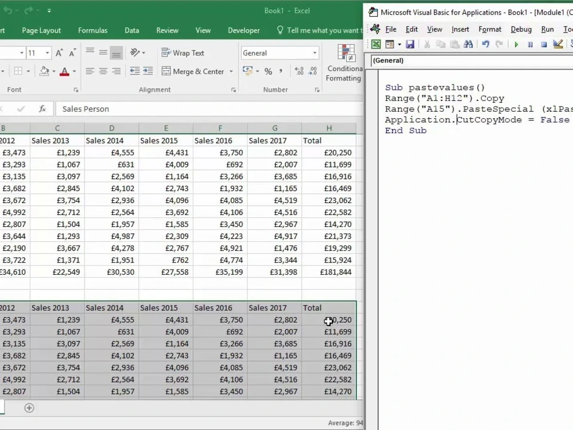Click the Increase Indent icon
573x430 pixels.
(148, 71)
